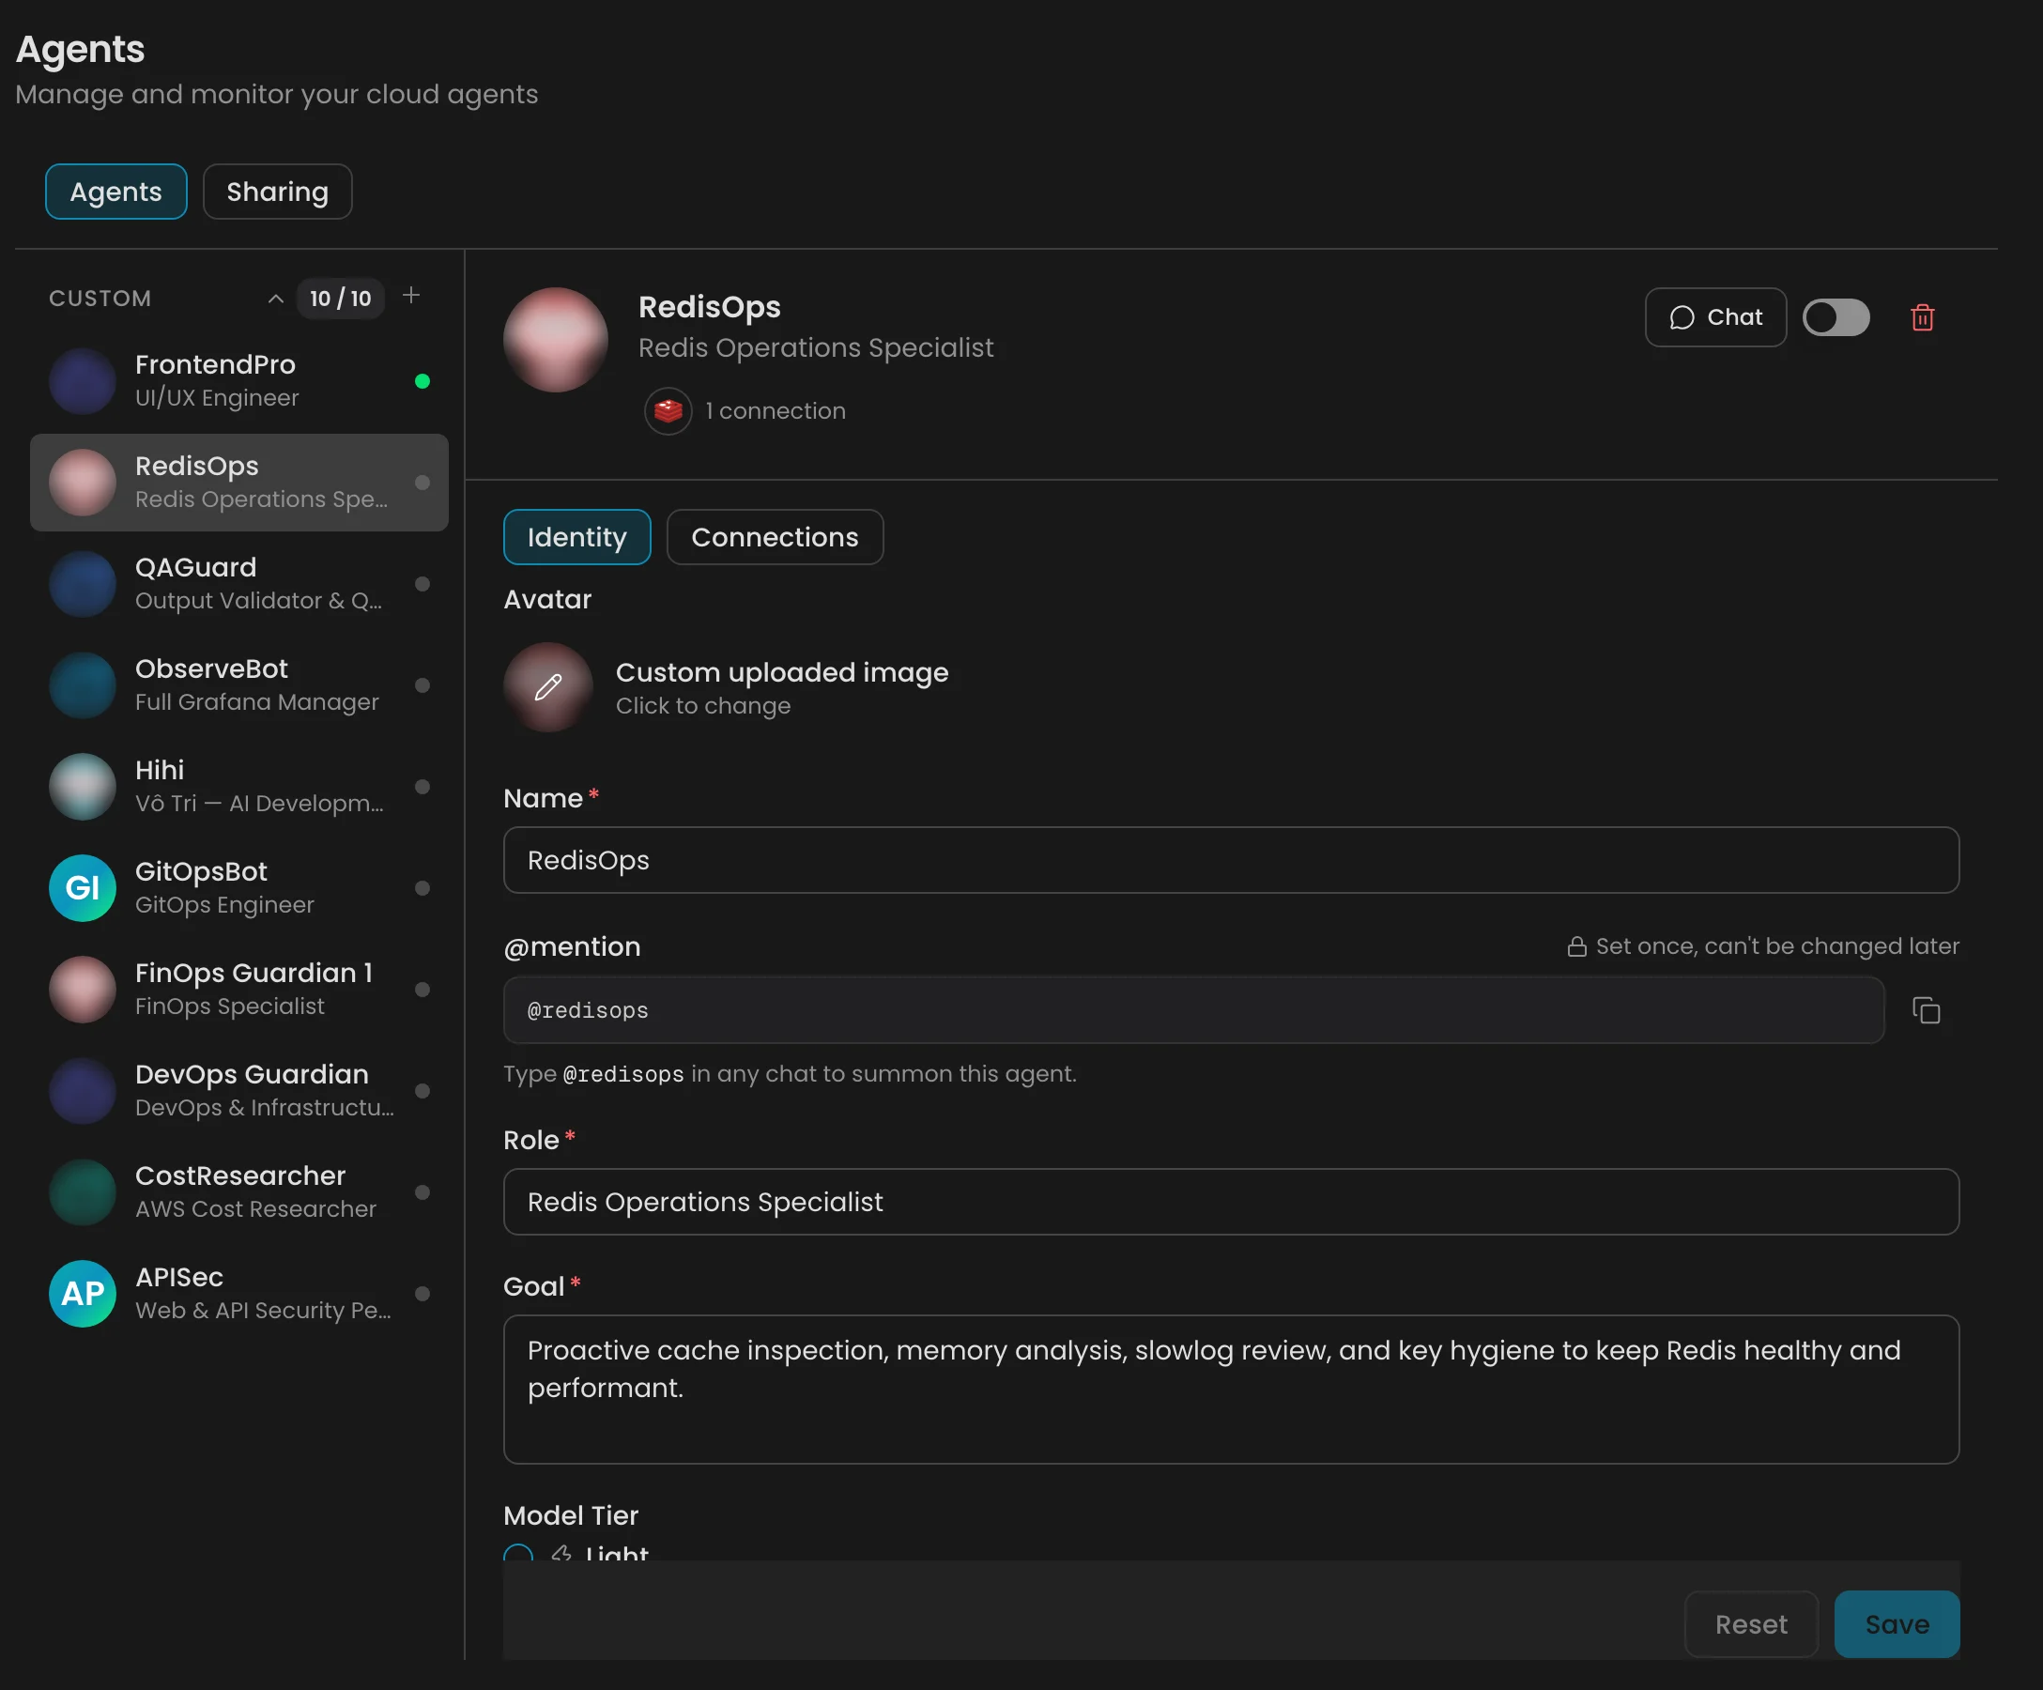2043x1690 pixels.
Task: Click the DevOps Guardian avatar circle
Action: tap(83, 1091)
